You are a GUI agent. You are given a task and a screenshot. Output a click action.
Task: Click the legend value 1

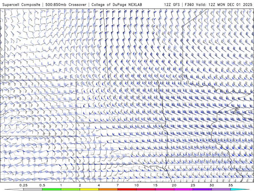(61, 185)
